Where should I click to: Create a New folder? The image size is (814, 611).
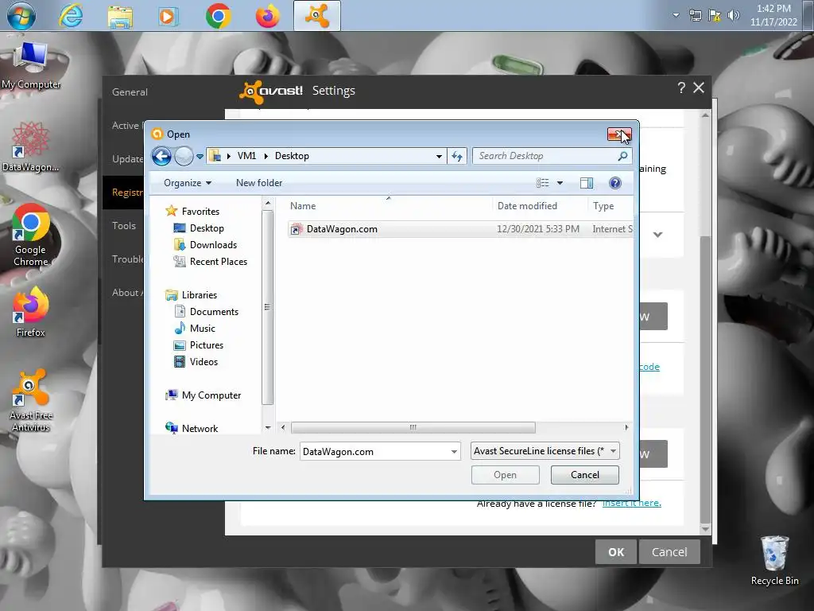click(x=259, y=183)
